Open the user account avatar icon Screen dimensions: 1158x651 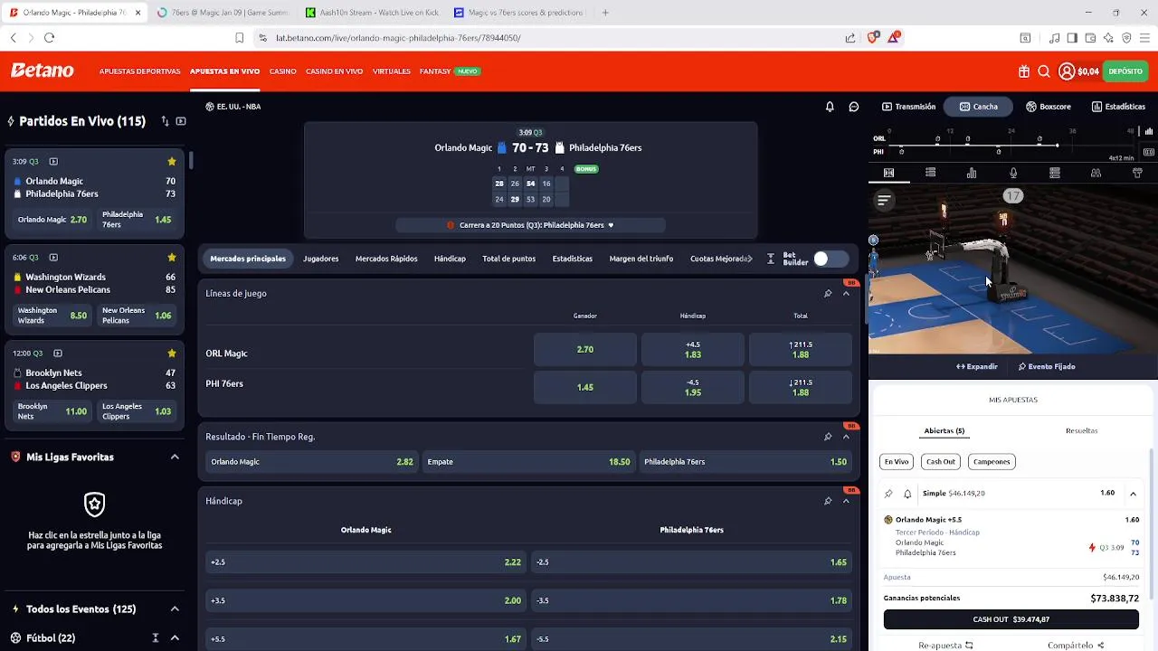point(1067,71)
